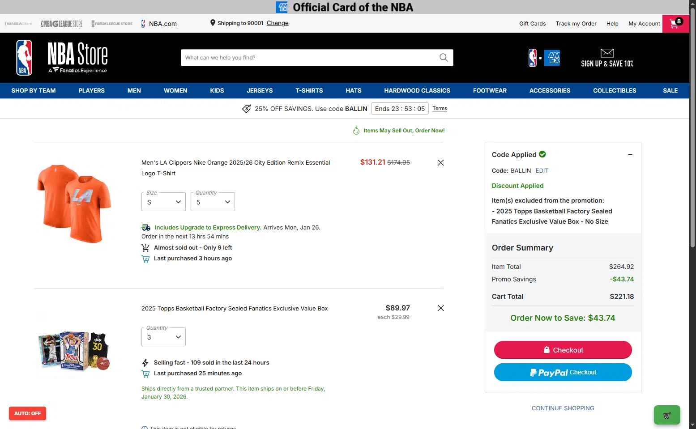
Task: Click the Promo Savings -$43.74 value
Action: pos(622,279)
